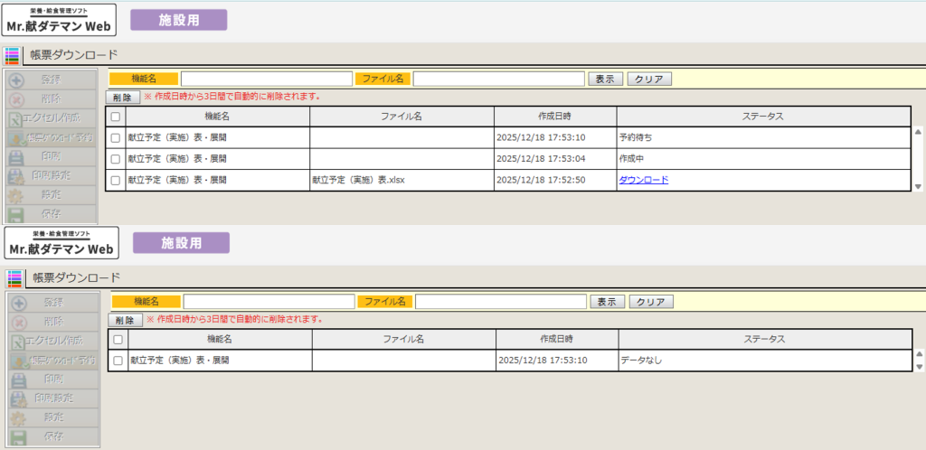This screenshot has height=450, width=926.
Task: Click the 帳票ダウンロード予約 icon in lower sidebar
Action: coord(18,360)
